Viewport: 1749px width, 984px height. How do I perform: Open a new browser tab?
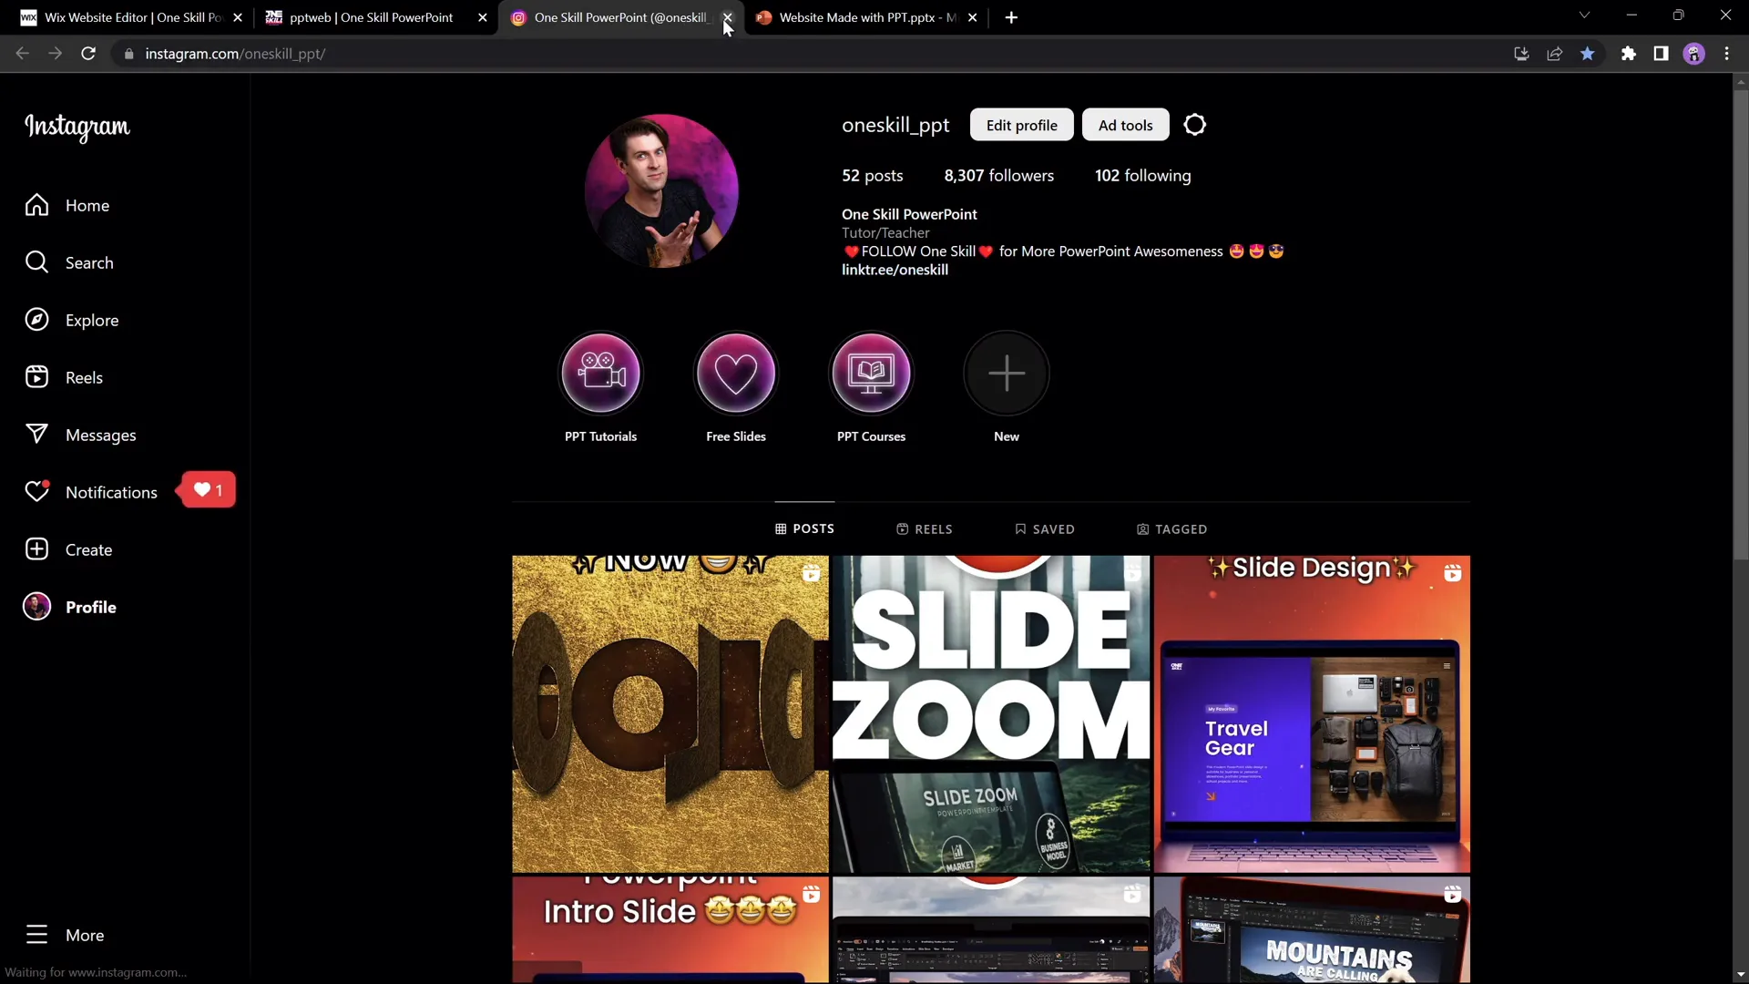pos(1011,17)
